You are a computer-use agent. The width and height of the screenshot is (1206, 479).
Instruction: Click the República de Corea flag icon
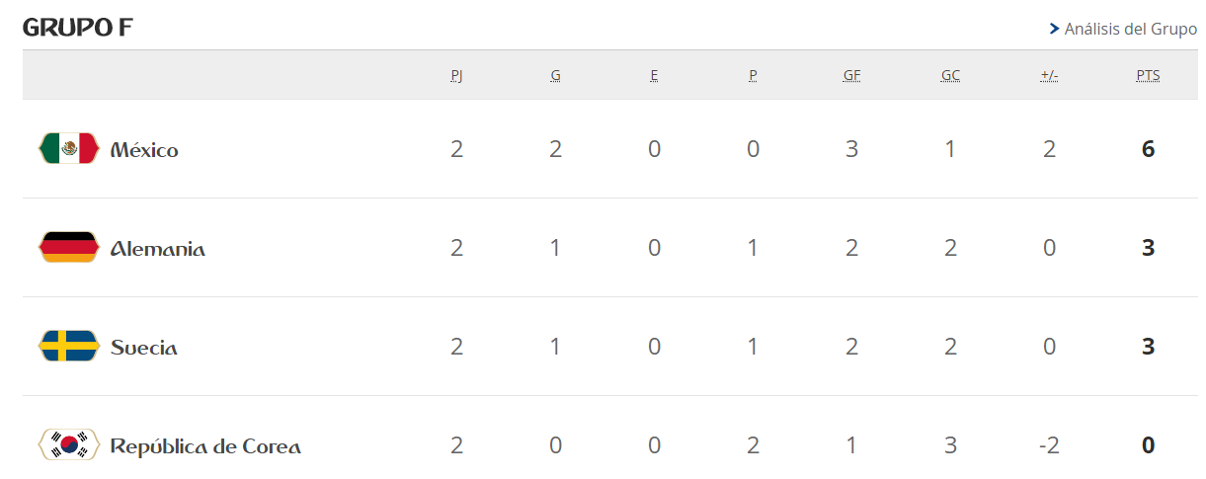(69, 444)
